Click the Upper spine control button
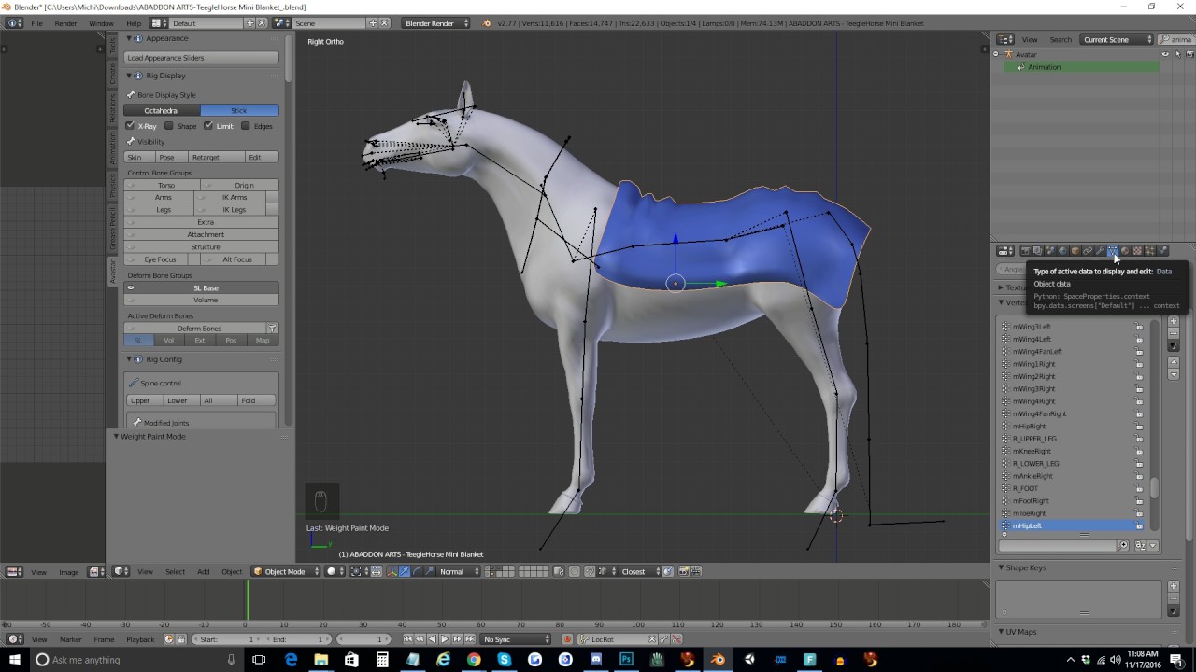The image size is (1196, 672). pyautogui.click(x=141, y=400)
